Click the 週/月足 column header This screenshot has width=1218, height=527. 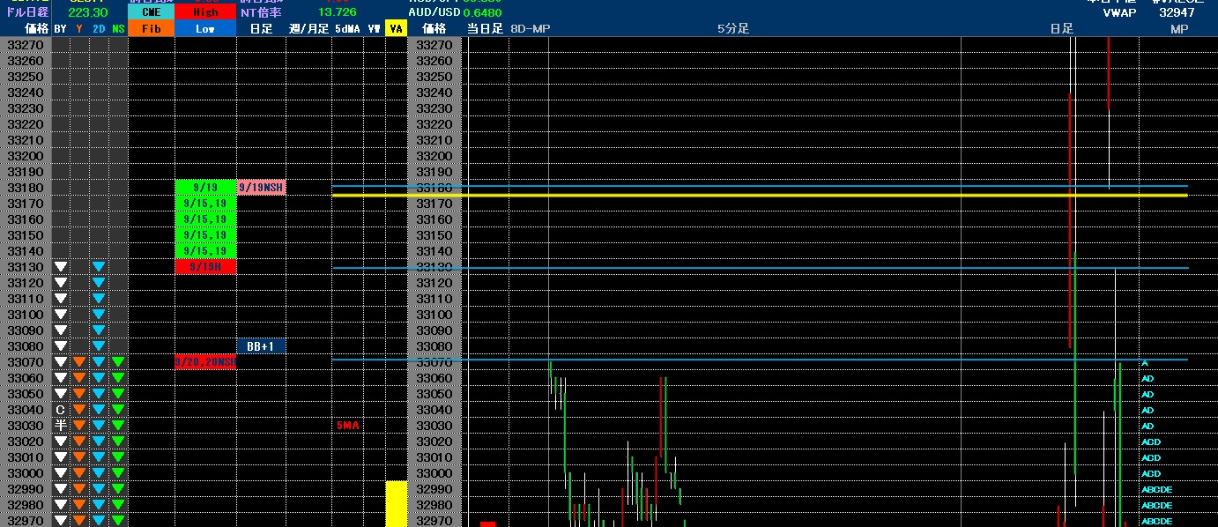308,28
